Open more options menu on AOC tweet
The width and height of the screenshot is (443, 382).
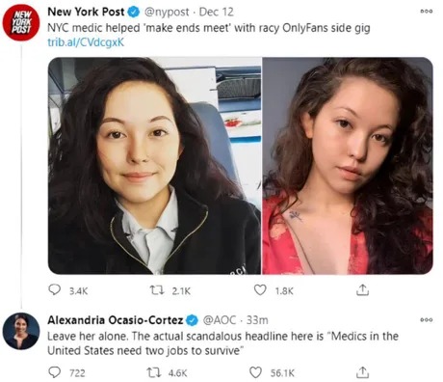427,319
